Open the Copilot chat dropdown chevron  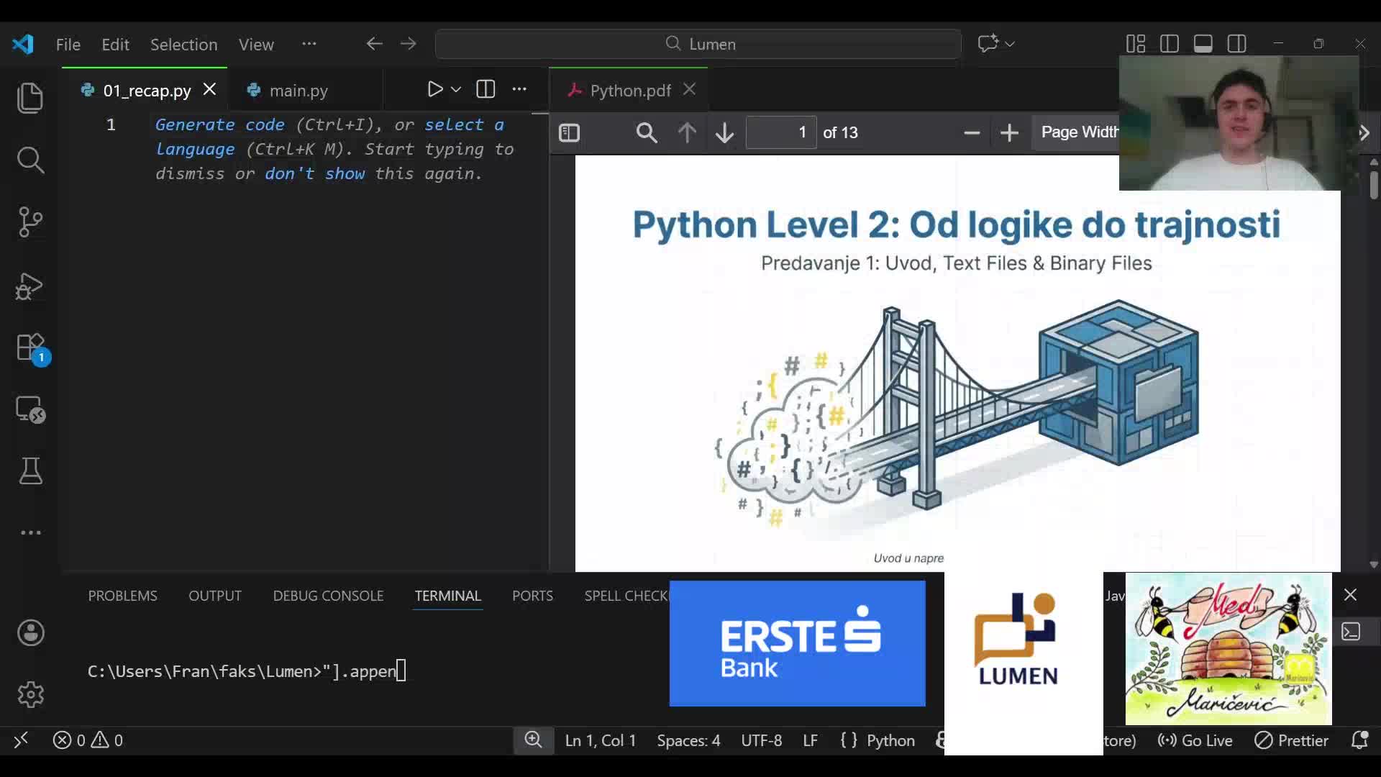pos(1010,44)
